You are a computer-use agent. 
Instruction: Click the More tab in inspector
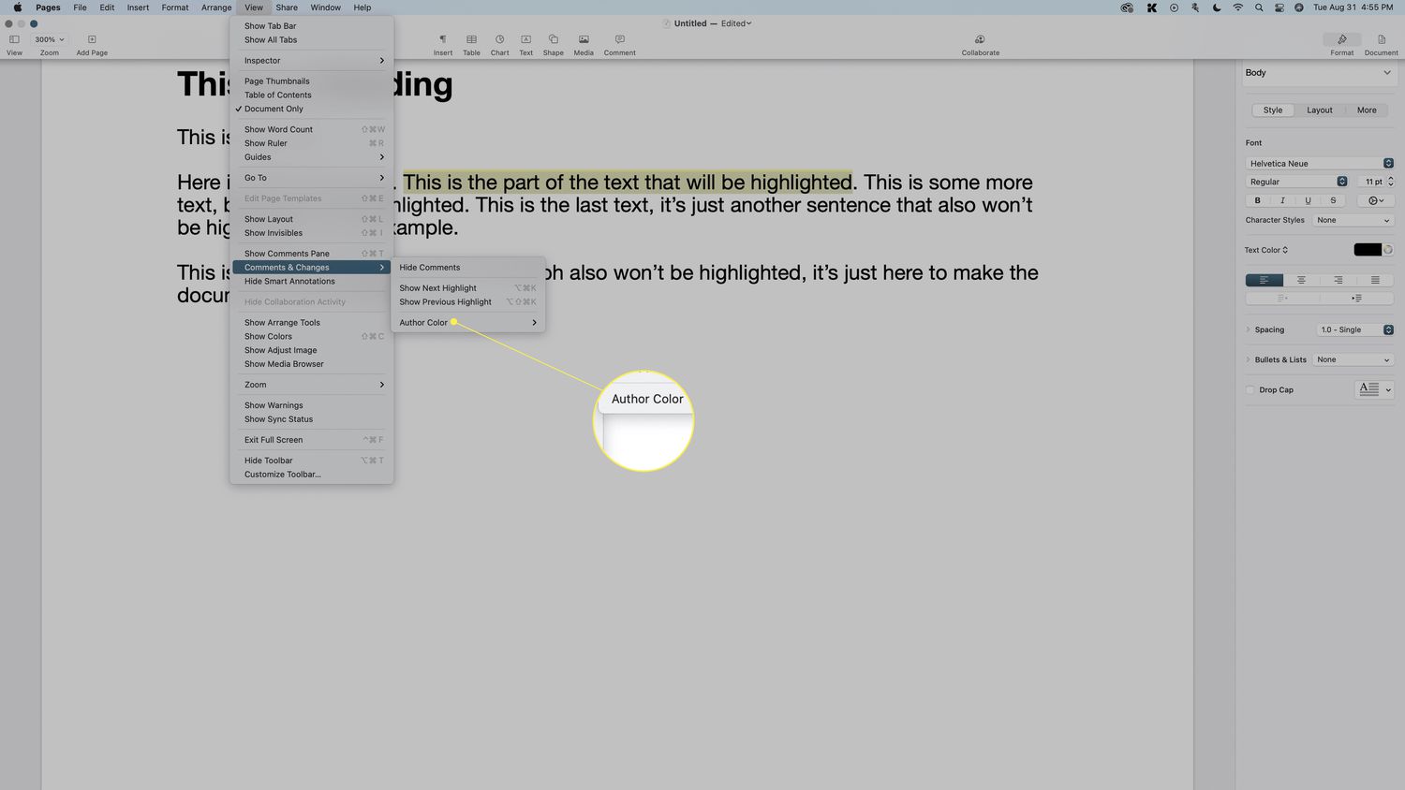pyautogui.click(x=1367, y=110)
